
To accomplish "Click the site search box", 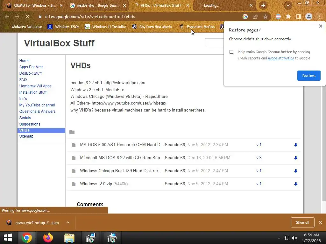I will point(214,43).
